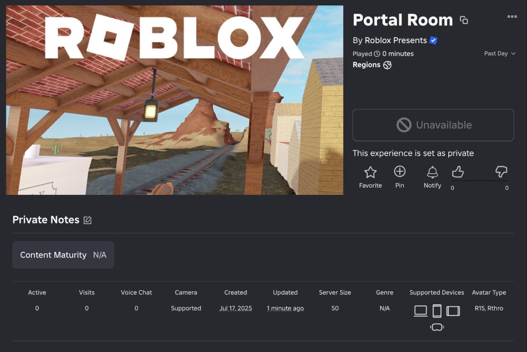This screenshot has height=352, width=527.
Task: Click the Voice Chat column header
Action: click(x=136, y=293)
